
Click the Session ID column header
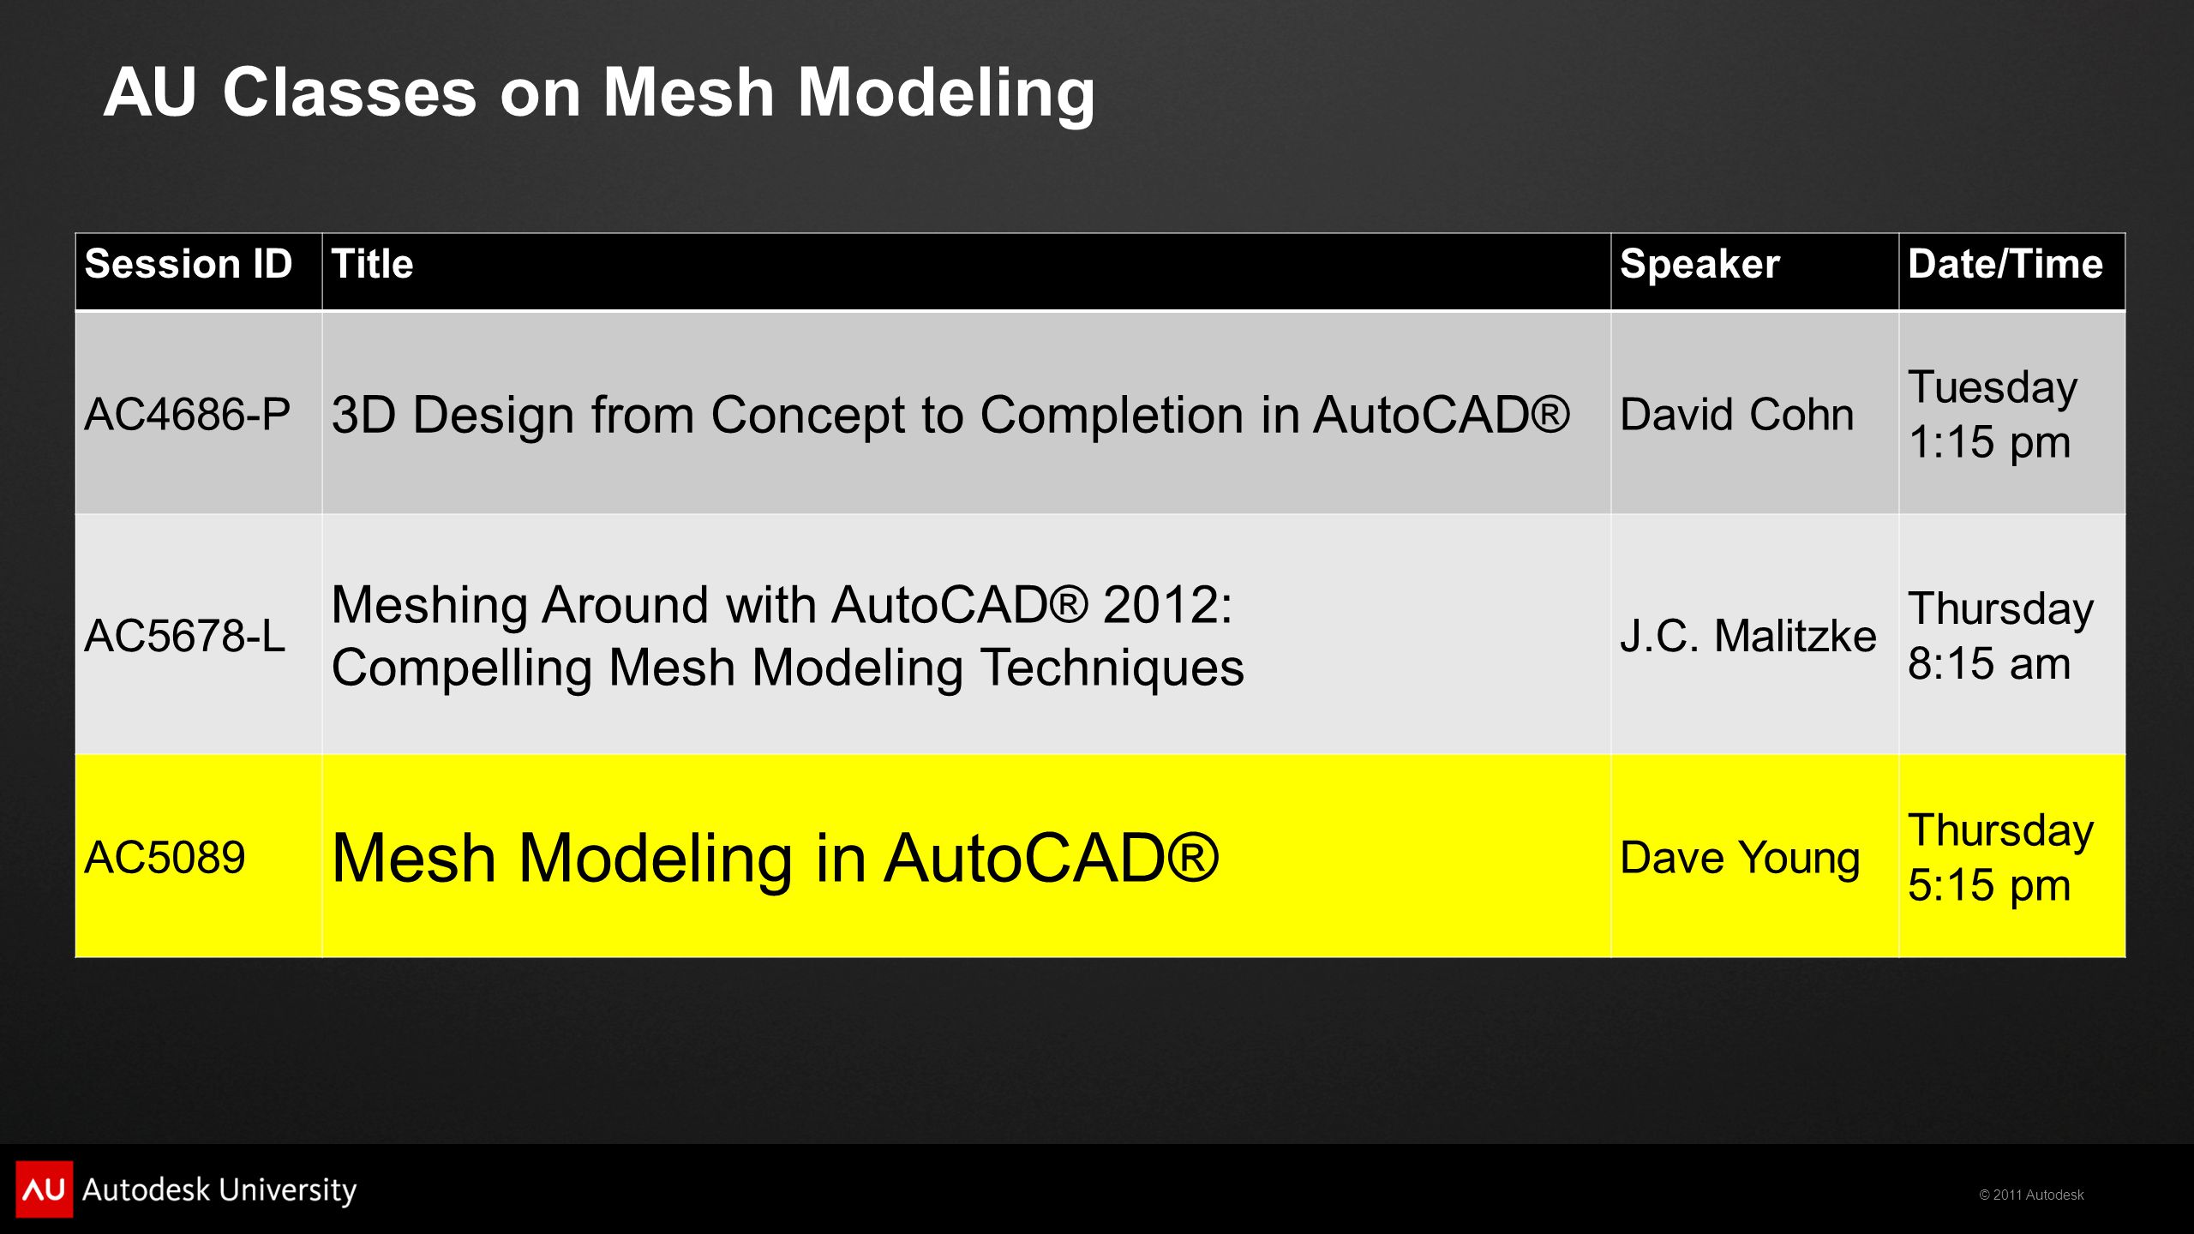pyautogui.click(x=199, y=271)
